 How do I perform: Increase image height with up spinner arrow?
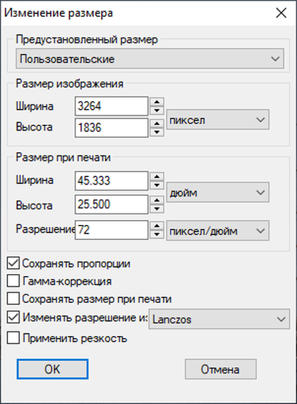[x=157, y=123]
